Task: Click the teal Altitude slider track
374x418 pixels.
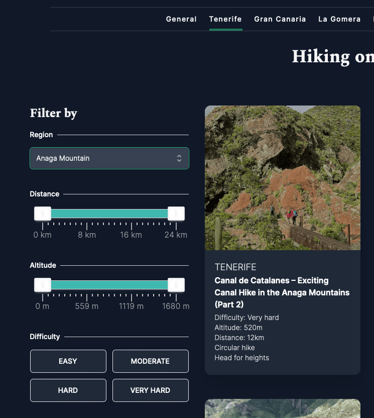Action: pos(109,285)
